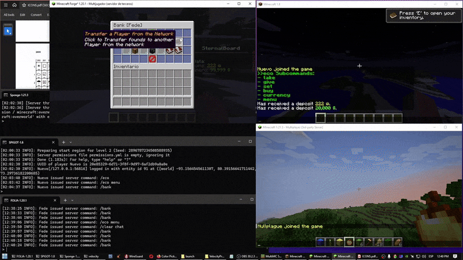Add new tab in SPIGOT-1.8 terminal
The height and width of the screenshot is (260, 463).
point(63,142)
